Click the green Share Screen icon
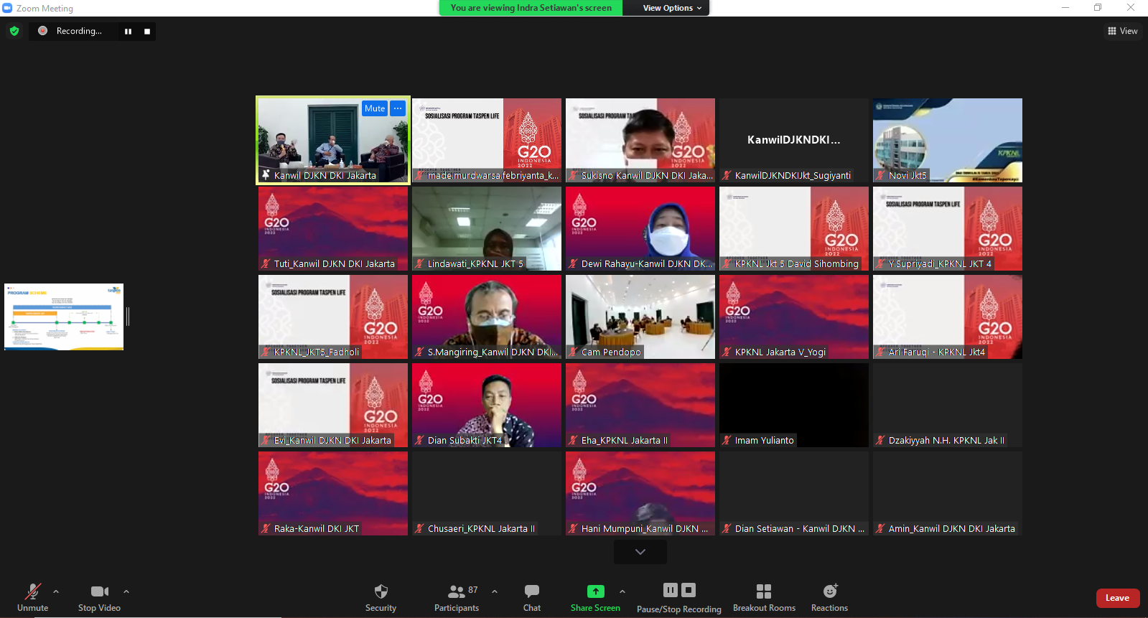 (595, 591)
